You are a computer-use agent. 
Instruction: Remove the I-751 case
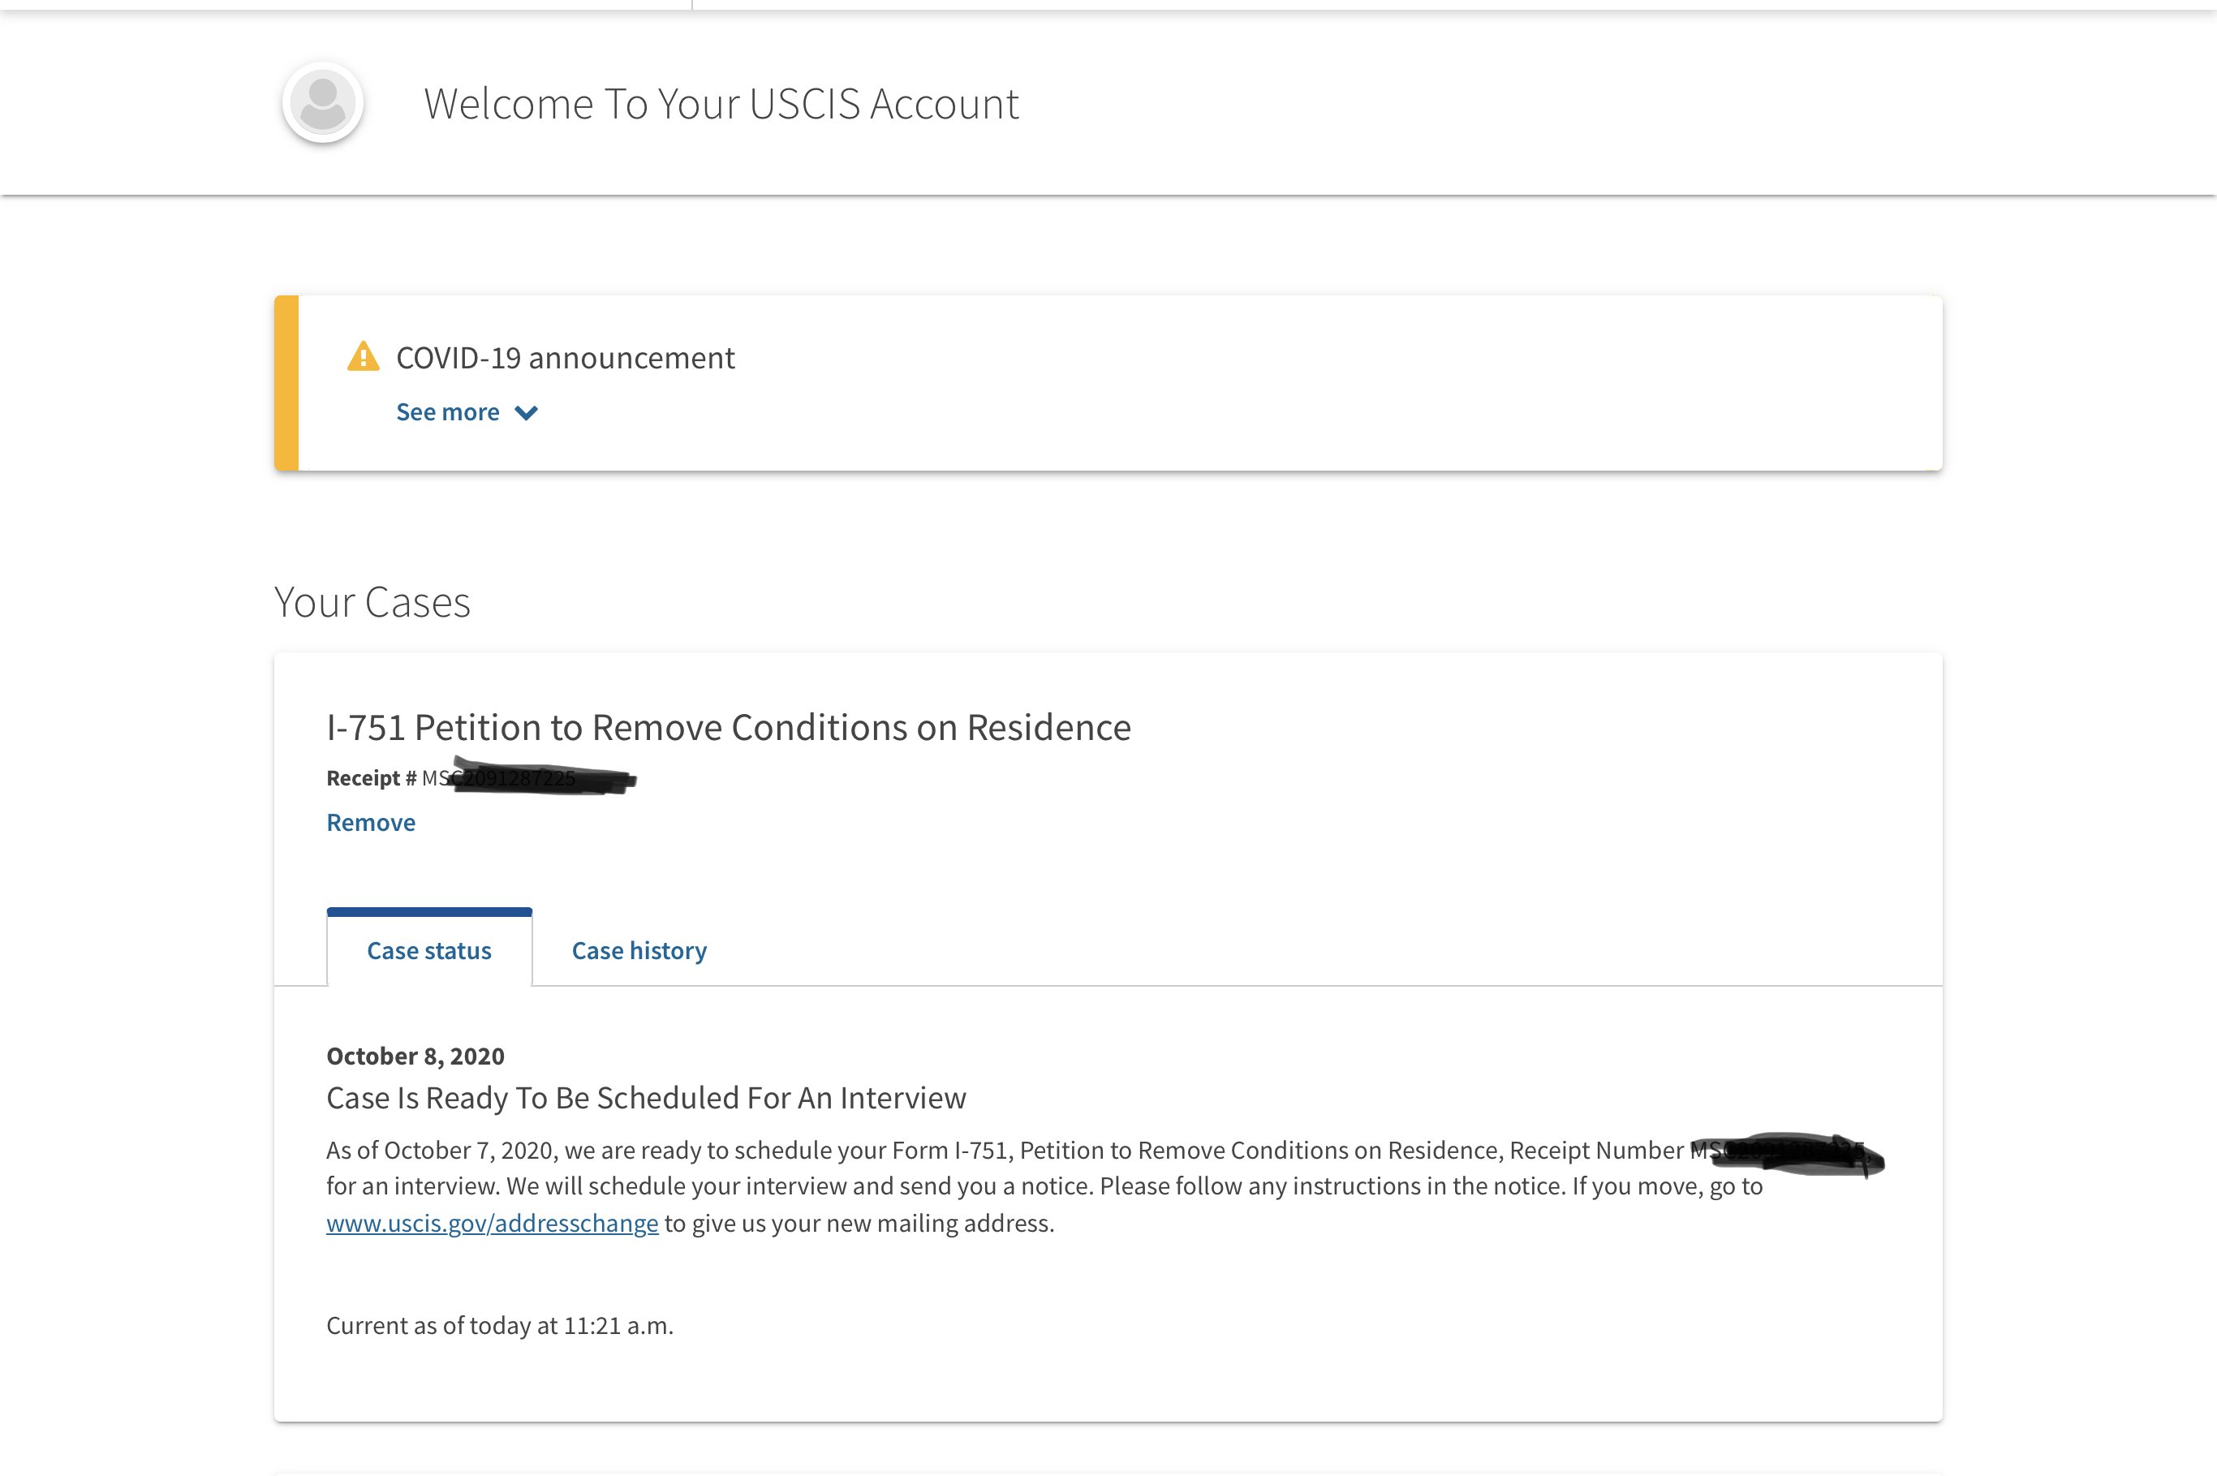tap(371, 823)
